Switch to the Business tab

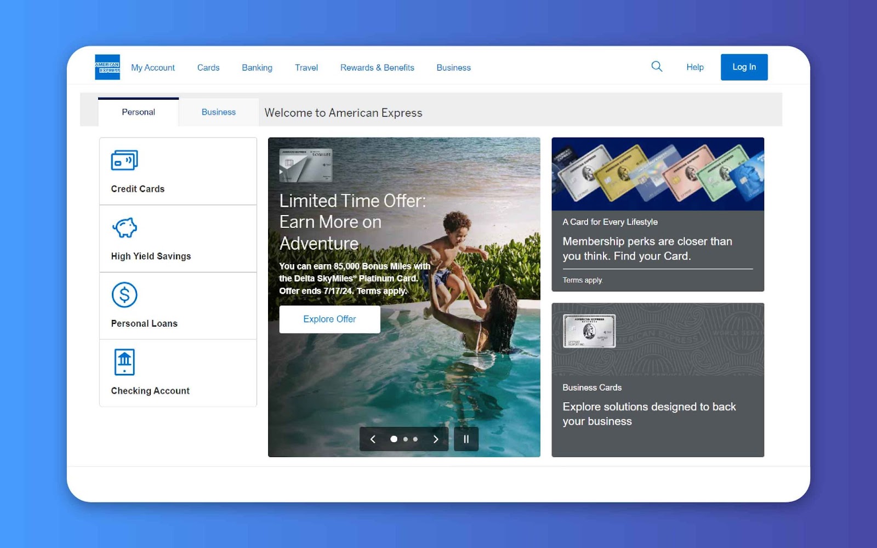click(x=219, y=112)
